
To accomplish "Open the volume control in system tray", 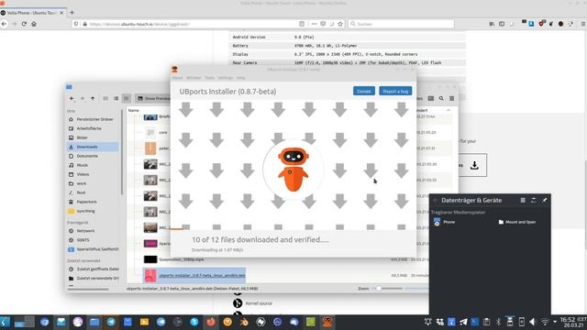I will pos(533,322).
